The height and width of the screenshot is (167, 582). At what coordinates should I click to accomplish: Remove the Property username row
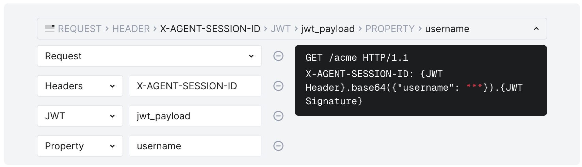pos(278,146)
